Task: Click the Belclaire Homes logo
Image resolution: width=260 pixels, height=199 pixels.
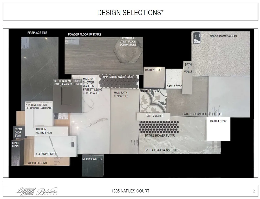Action: pyautogui.click(x=47, y=192)
